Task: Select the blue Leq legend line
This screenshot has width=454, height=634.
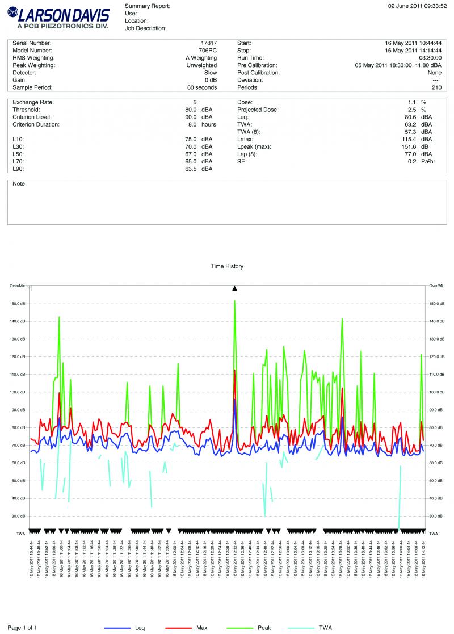Action: pos(117,628)
